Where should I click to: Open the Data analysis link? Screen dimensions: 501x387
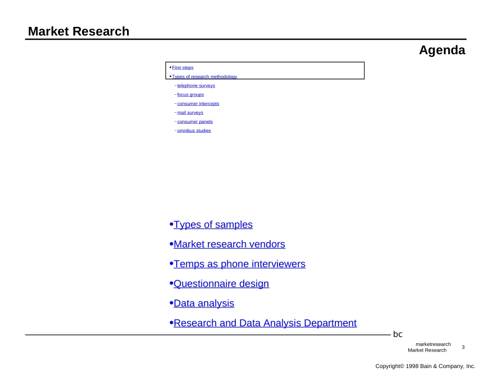(204, 303)
